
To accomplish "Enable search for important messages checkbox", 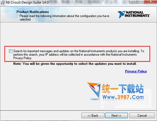I will [x=11, y=51].
